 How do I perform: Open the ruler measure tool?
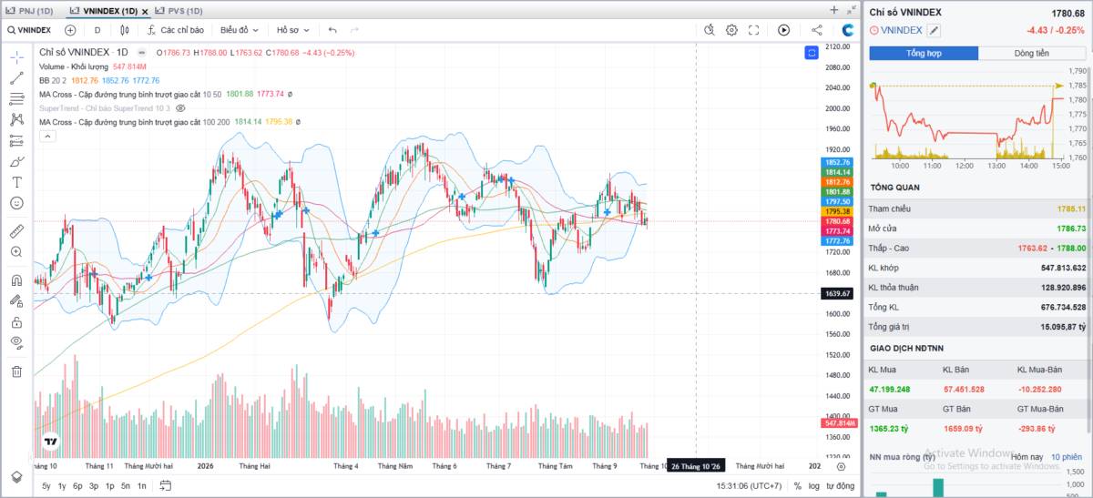(x=16, y=231)
